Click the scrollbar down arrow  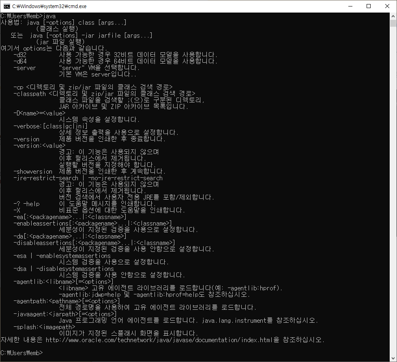click(x=393, y=358)
